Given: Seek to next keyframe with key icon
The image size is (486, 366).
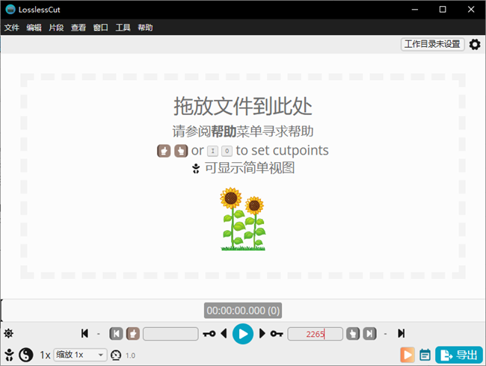Looking at the screenshot, I should [277, 334].
